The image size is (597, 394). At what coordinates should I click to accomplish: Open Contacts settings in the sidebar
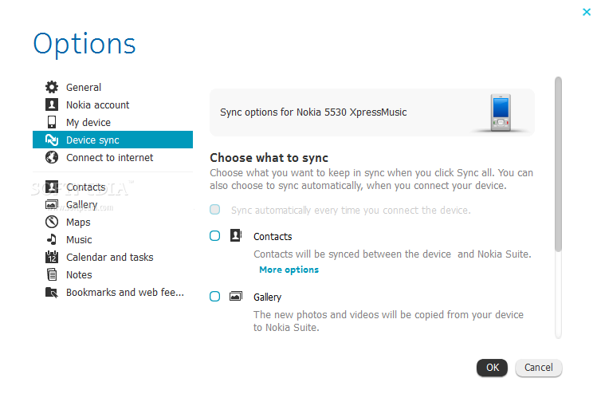coord(112,187)
